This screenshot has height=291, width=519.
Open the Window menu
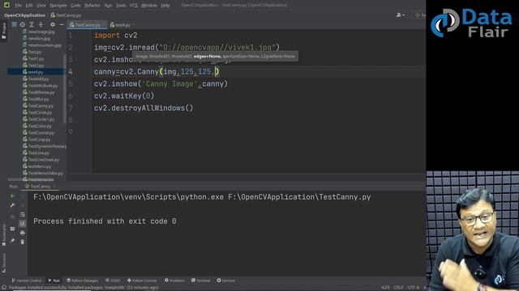point(149,6)
